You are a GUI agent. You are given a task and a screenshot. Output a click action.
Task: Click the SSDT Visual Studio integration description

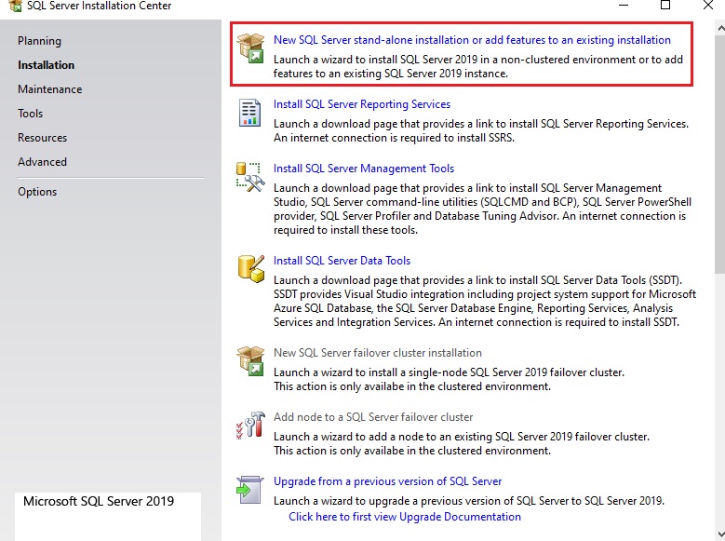click(485, 301)
